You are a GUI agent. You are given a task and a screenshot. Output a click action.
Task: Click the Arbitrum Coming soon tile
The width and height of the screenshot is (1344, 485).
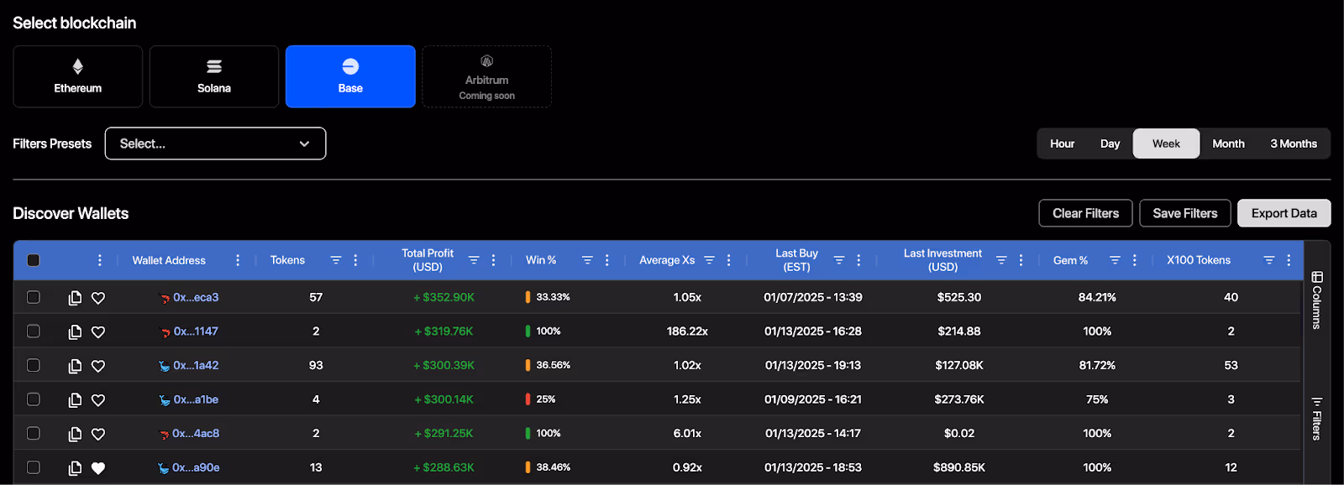point(487,76)
